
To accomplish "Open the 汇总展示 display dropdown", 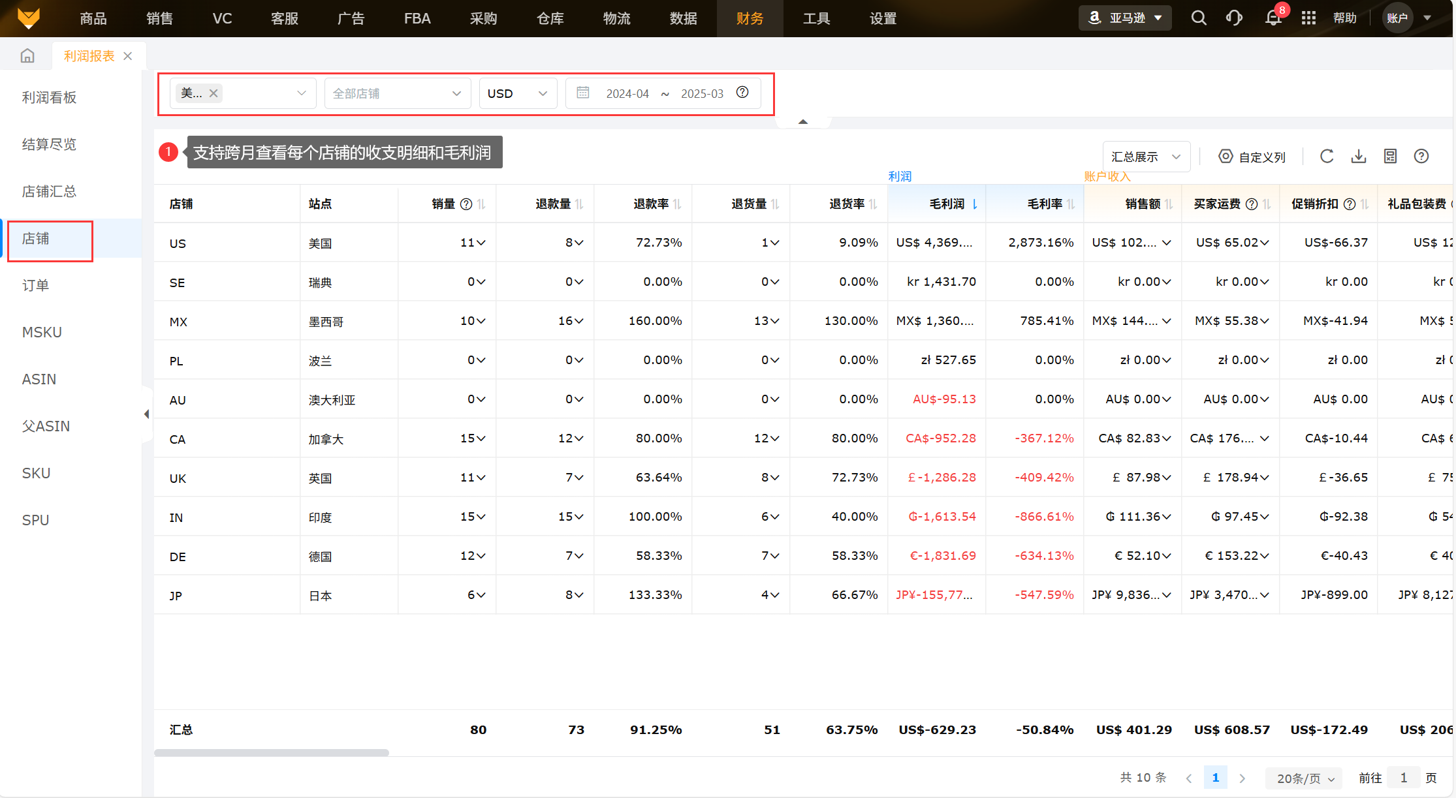I will tap(1146, 157).
